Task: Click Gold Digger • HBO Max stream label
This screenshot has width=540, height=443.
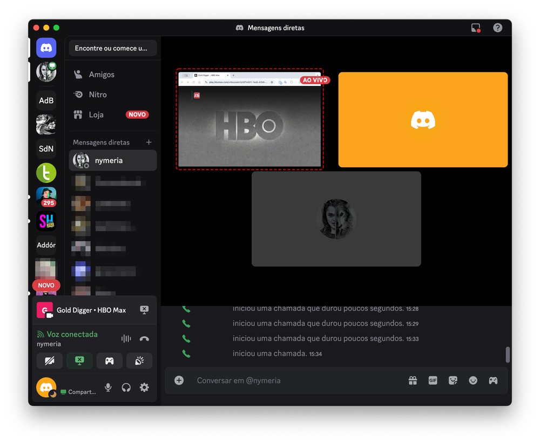Action: point(91,310)
